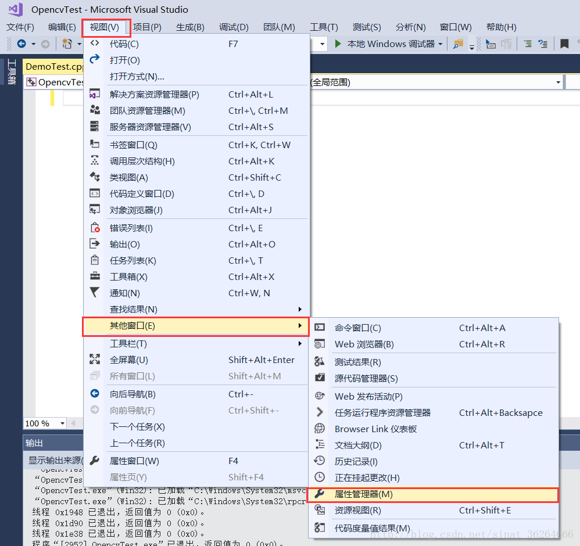
Task: Expand the 工具栏(T) submenu
Action: 300,343
